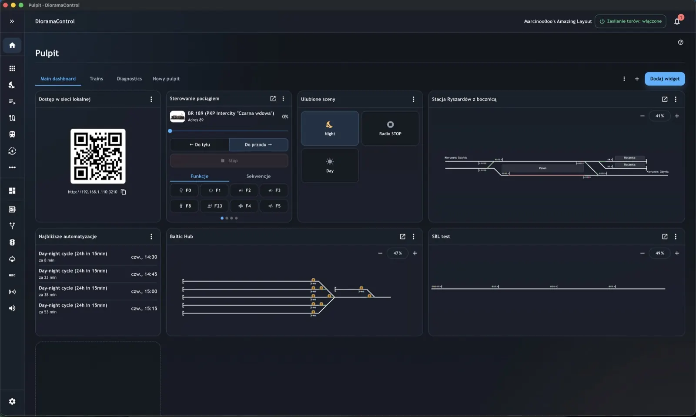This screenshot has height=417, width=696.
Task: Switch to Trains tab
Action: tap(96, 79)
